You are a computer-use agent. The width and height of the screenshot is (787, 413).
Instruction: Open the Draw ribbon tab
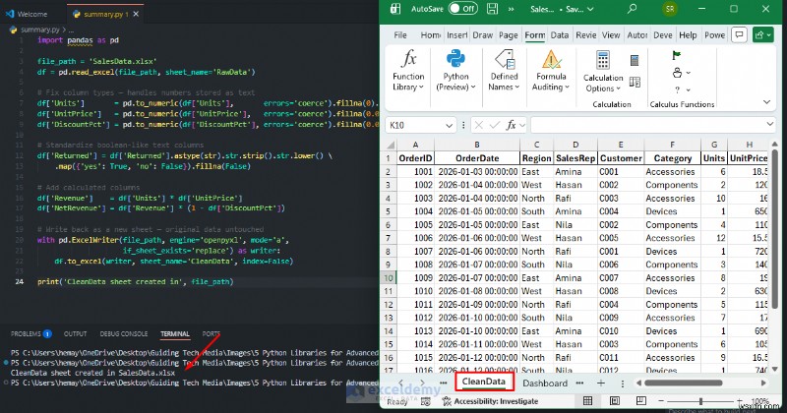click(x=482, y=35)
